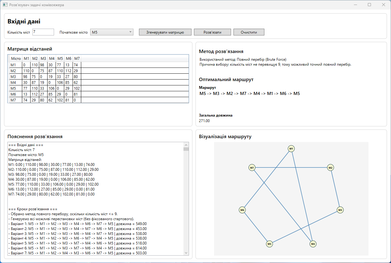391x263 pixels.
Task: Focus the Кількість міст input field
Action: pos(43,32)
